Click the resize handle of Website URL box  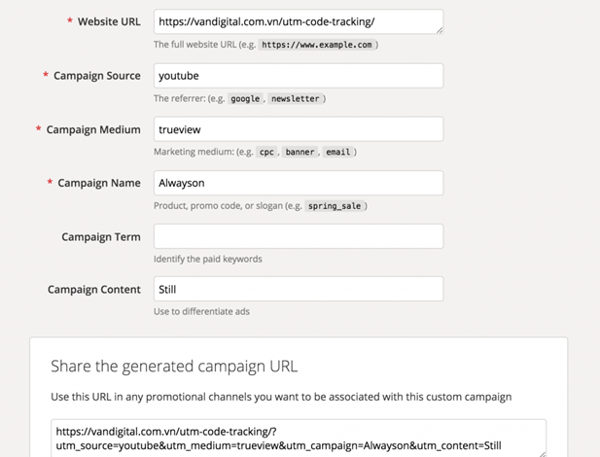[x=439, y=30]
